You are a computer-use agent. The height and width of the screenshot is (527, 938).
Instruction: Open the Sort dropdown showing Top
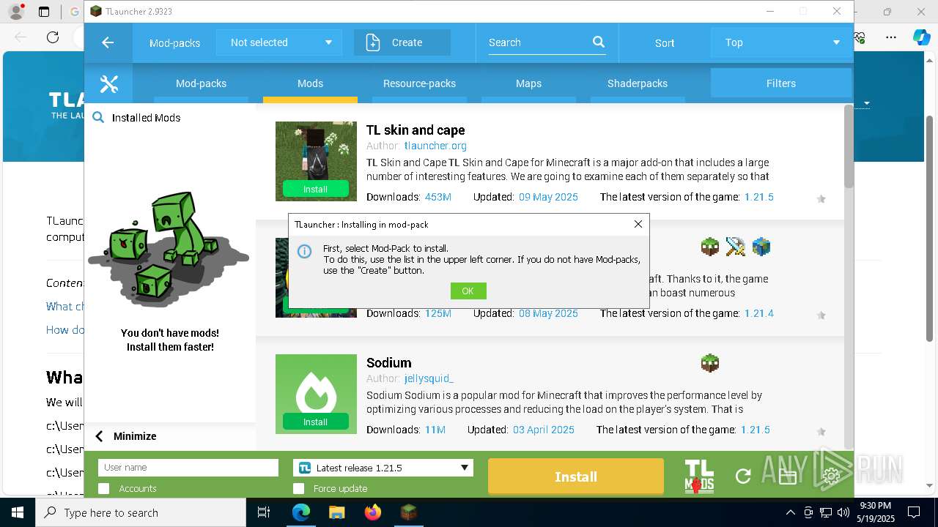click(x=781, y=42)
